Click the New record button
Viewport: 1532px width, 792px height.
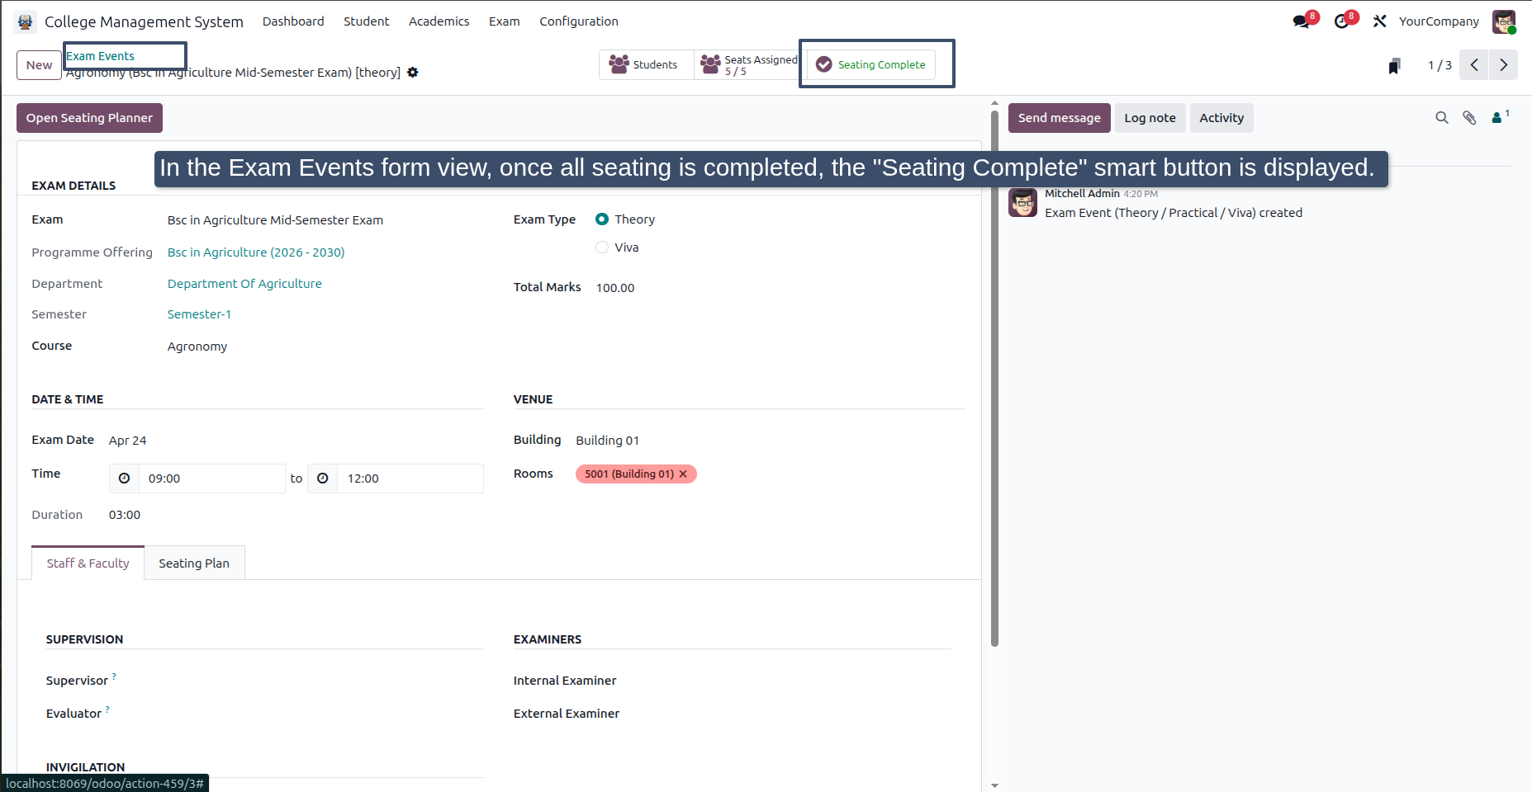39,65
